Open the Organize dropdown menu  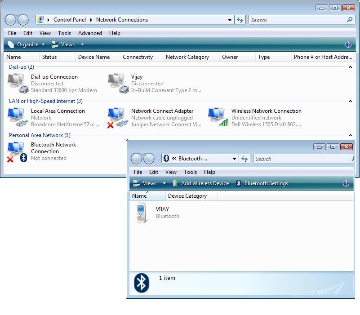coord(27,44)
